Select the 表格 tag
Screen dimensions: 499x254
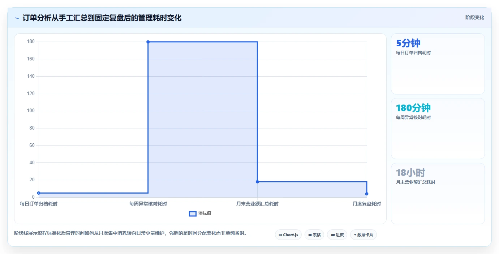click(x=314, y=235)
